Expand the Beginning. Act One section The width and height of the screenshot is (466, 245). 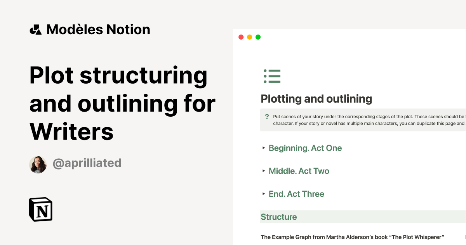305,148
